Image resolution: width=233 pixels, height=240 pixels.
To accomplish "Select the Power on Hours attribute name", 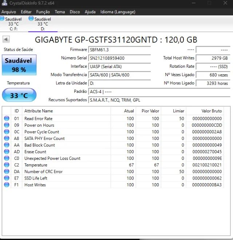I will (39, 125).
